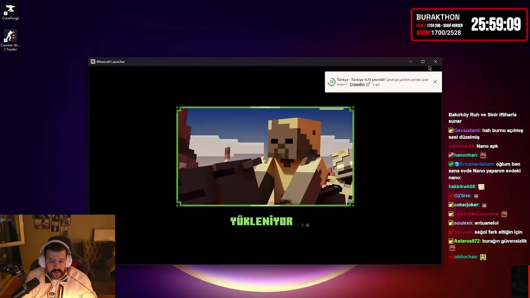Click the soulexn chat username
The width and height of the screenshot is (530, 298).
point(464,223)
